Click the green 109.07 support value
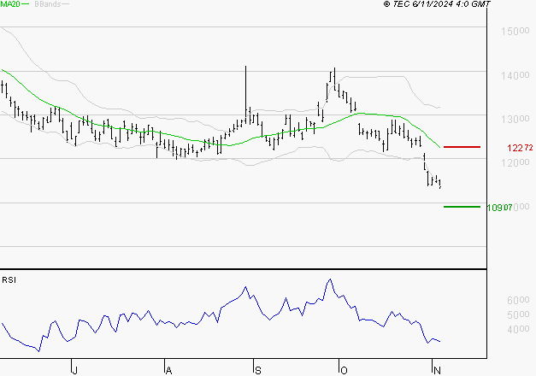Screen dimensions: 536x376 click(x=499, y=208)
